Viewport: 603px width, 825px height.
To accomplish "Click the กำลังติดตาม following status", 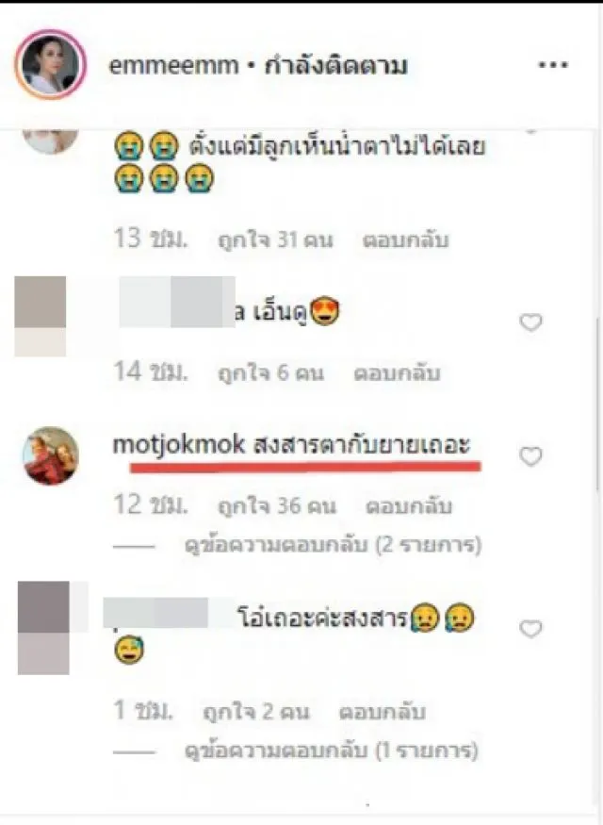I will click(x=335, y=66).
